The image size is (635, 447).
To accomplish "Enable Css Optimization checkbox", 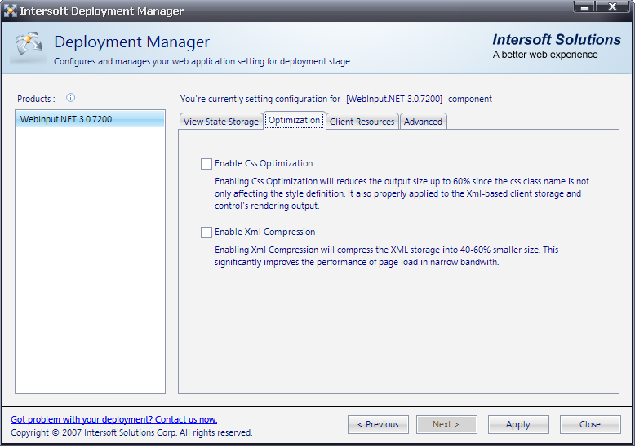I will tap(206, 163).
